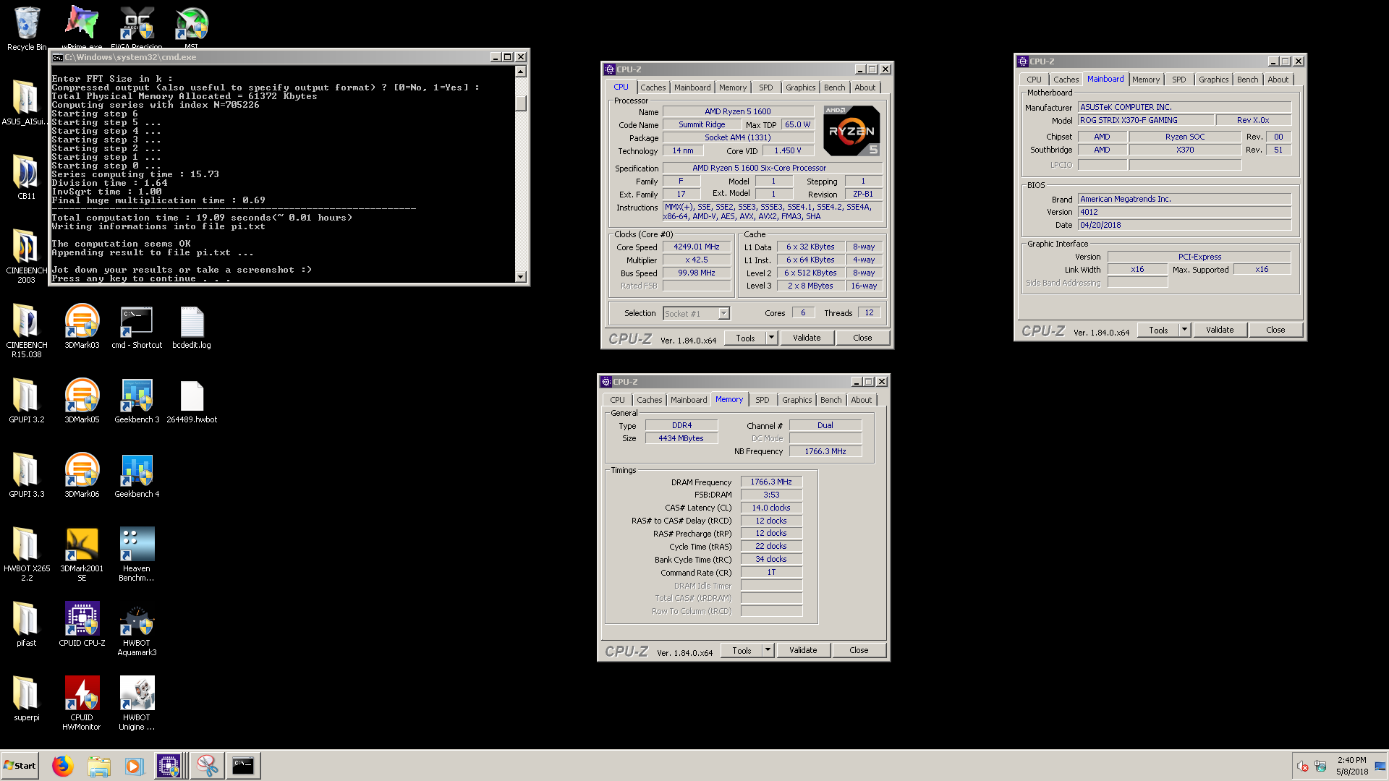
Task: Expand the Tools dropdown arrow in CPU-Z Mainboard window
Action: [1184, 330]
